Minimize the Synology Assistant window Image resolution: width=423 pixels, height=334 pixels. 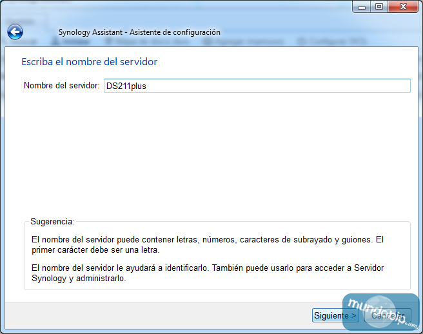(362, 6)
